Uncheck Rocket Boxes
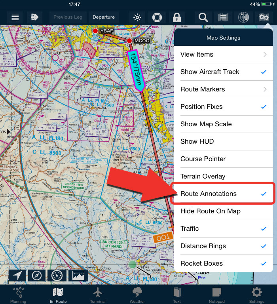The height and width of the screenshot is (304, 277). point(224,263)
